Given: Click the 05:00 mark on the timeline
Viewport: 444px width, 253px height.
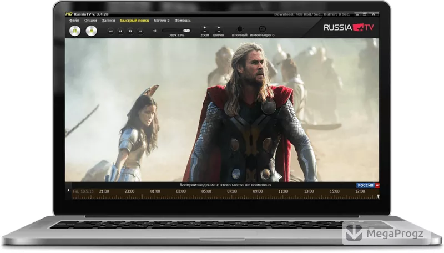Looking at the screenshot, I should pyautogui.click(x=206, y=191).
